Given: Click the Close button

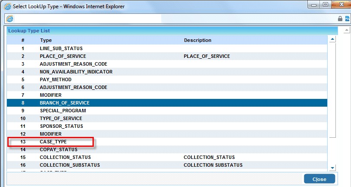Looking at the screenshot, I should (319, 179).
